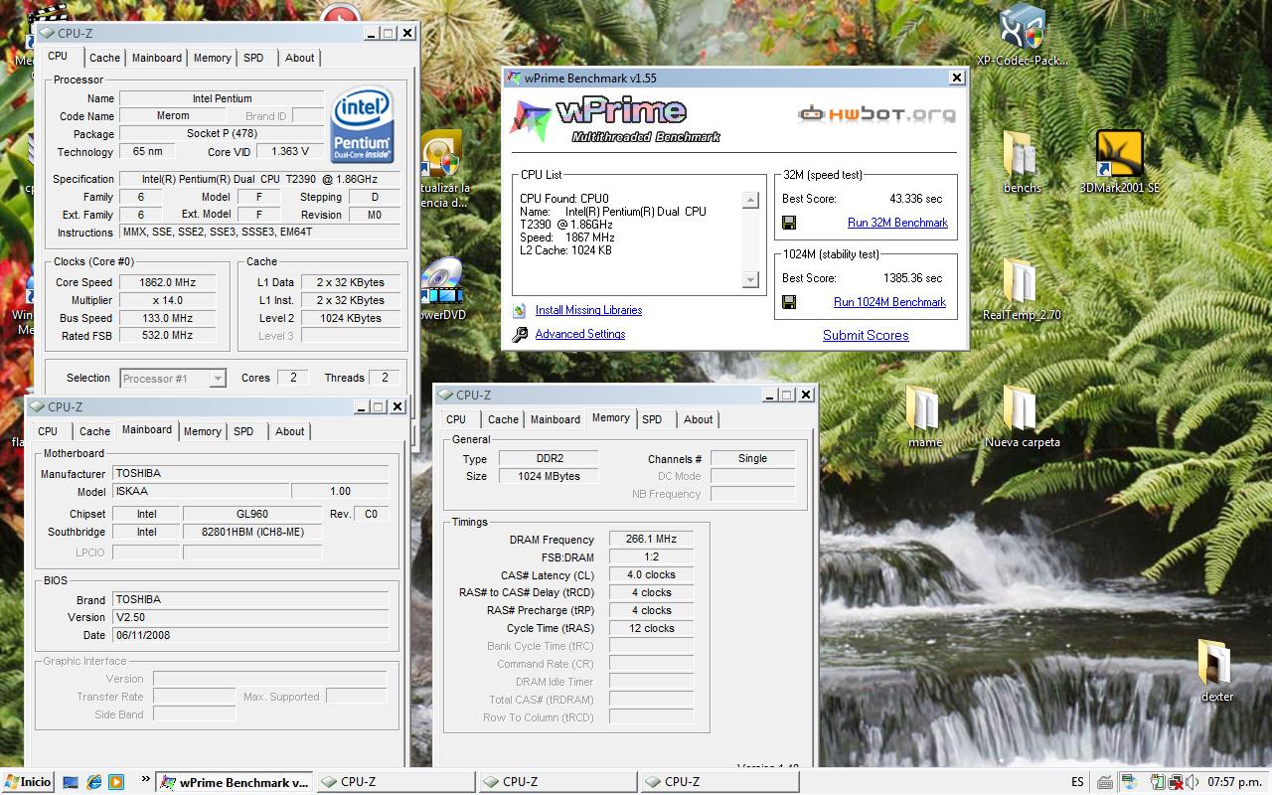Switch to Mainboard tab in top CPU-Z window
Image resolution: width=1272 pixels, height=795 pixels.
(157, 58)
